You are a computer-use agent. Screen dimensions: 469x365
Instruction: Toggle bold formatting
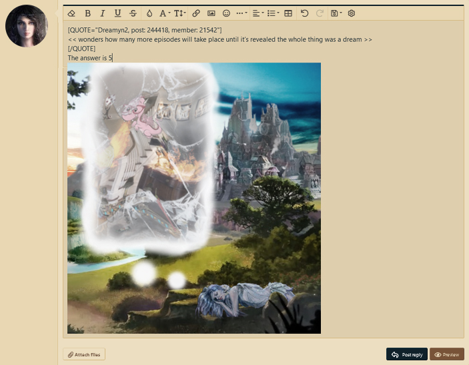coord(87,13)
